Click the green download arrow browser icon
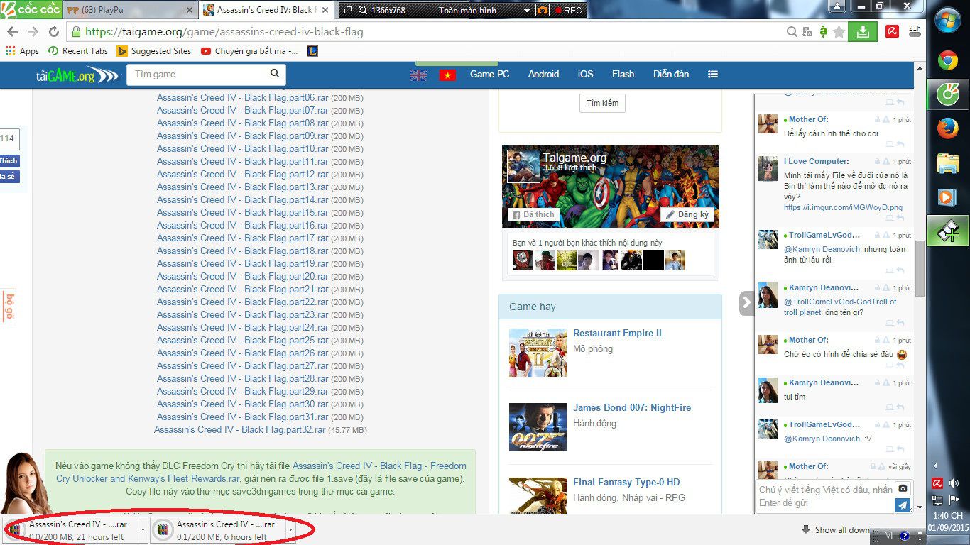970x545 pixels. (862, 32)
